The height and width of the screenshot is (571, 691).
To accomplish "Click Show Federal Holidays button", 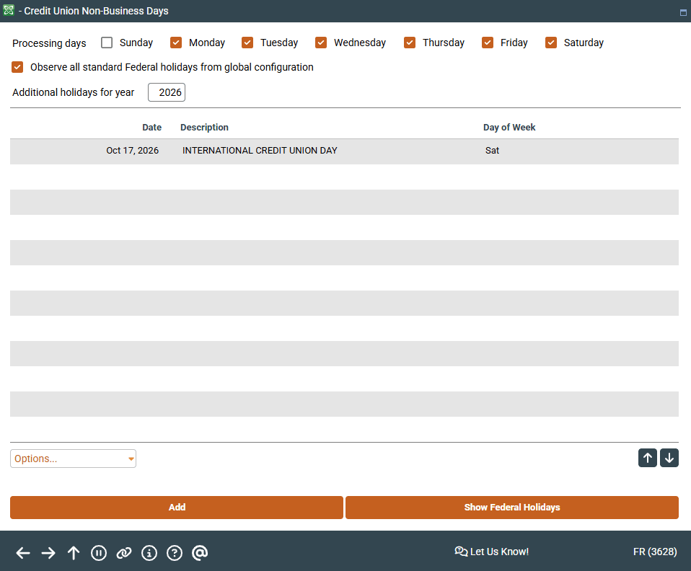I will coord(512,508).
